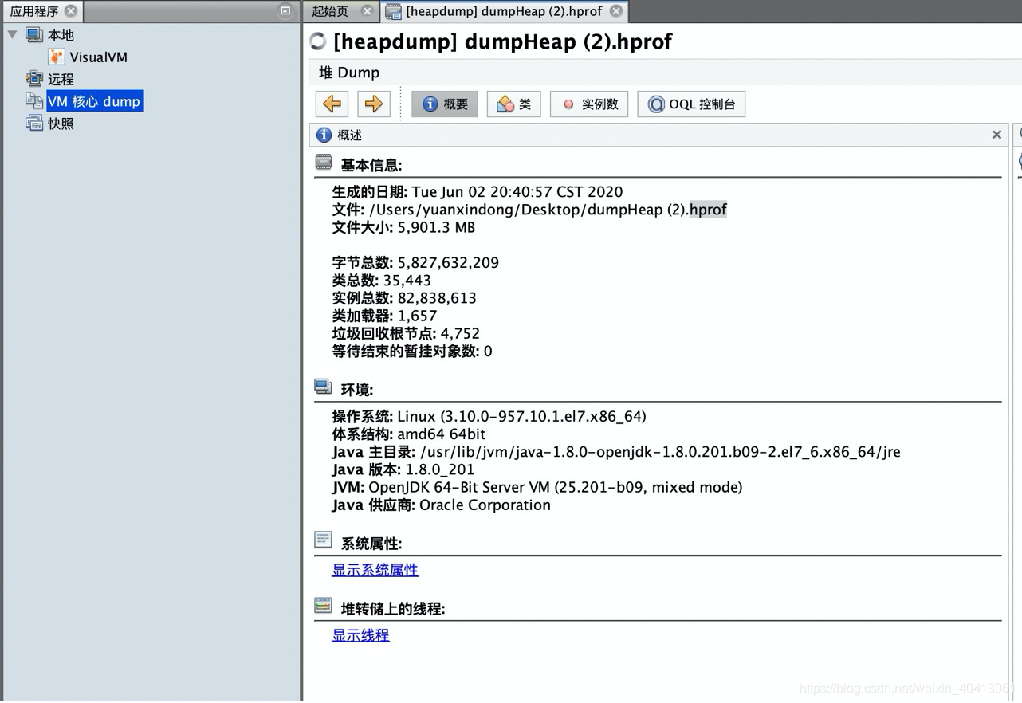Screen dimensions: 1022x703
Task: Close the dumpHeap (2).hprof tab
Action: (x=616, y=11)
